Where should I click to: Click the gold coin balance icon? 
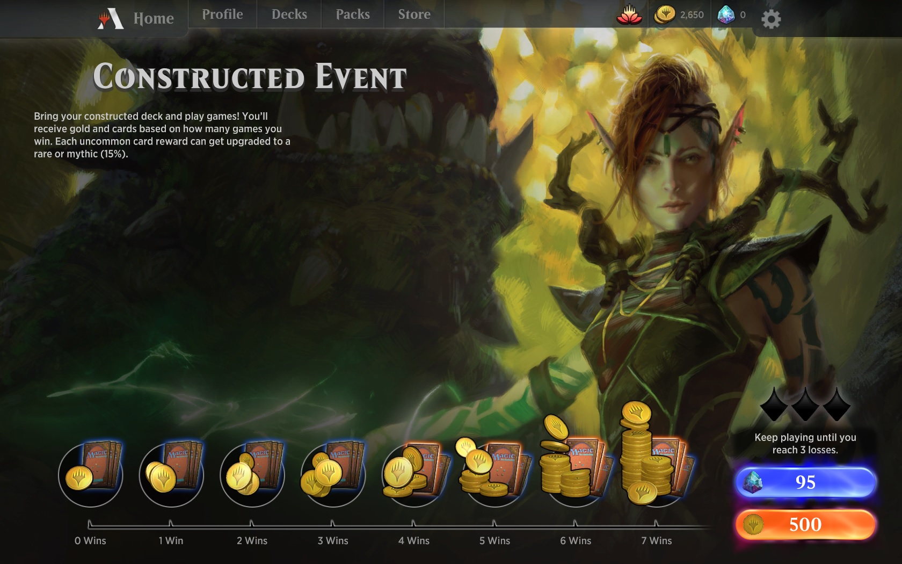(664, 15)
